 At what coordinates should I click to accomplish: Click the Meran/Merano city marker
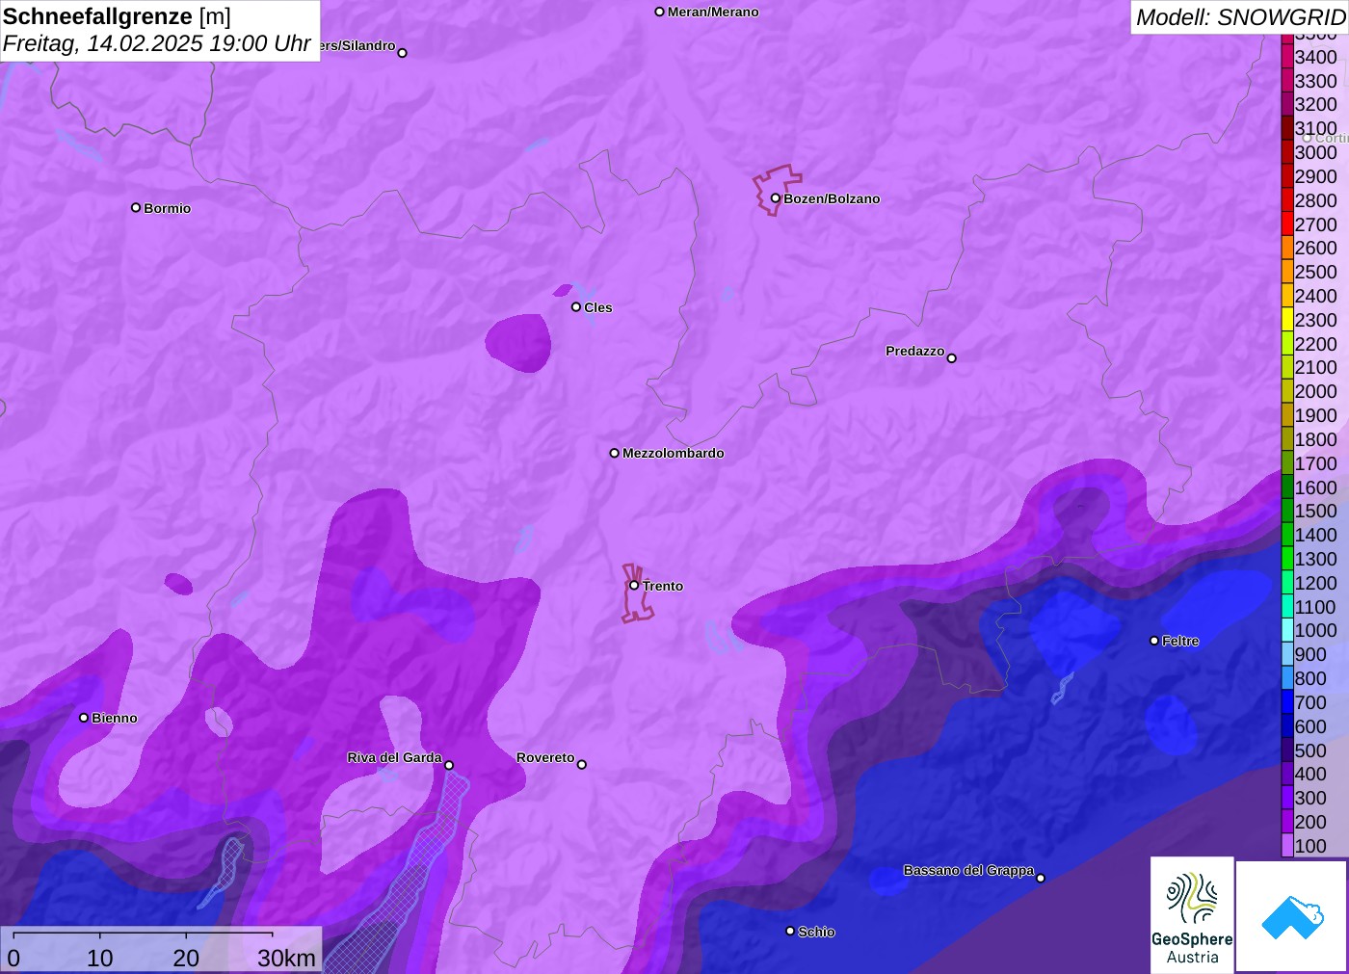tap(659, 12)
